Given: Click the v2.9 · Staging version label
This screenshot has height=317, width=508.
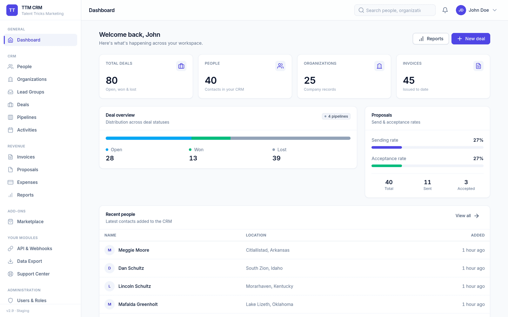Looking at the screenshot, I should coord(18,311).
